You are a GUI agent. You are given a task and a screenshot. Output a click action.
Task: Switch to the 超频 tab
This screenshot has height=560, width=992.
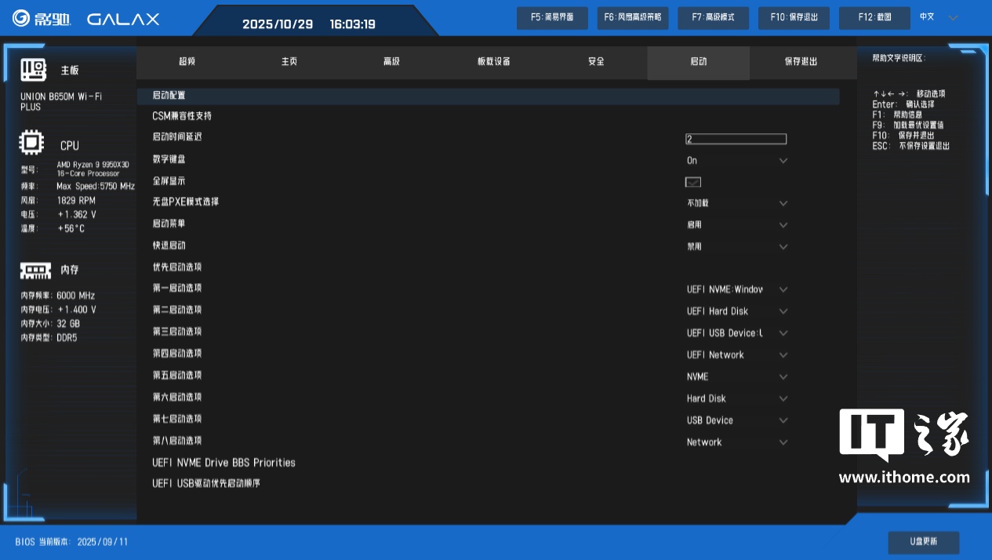187,62
